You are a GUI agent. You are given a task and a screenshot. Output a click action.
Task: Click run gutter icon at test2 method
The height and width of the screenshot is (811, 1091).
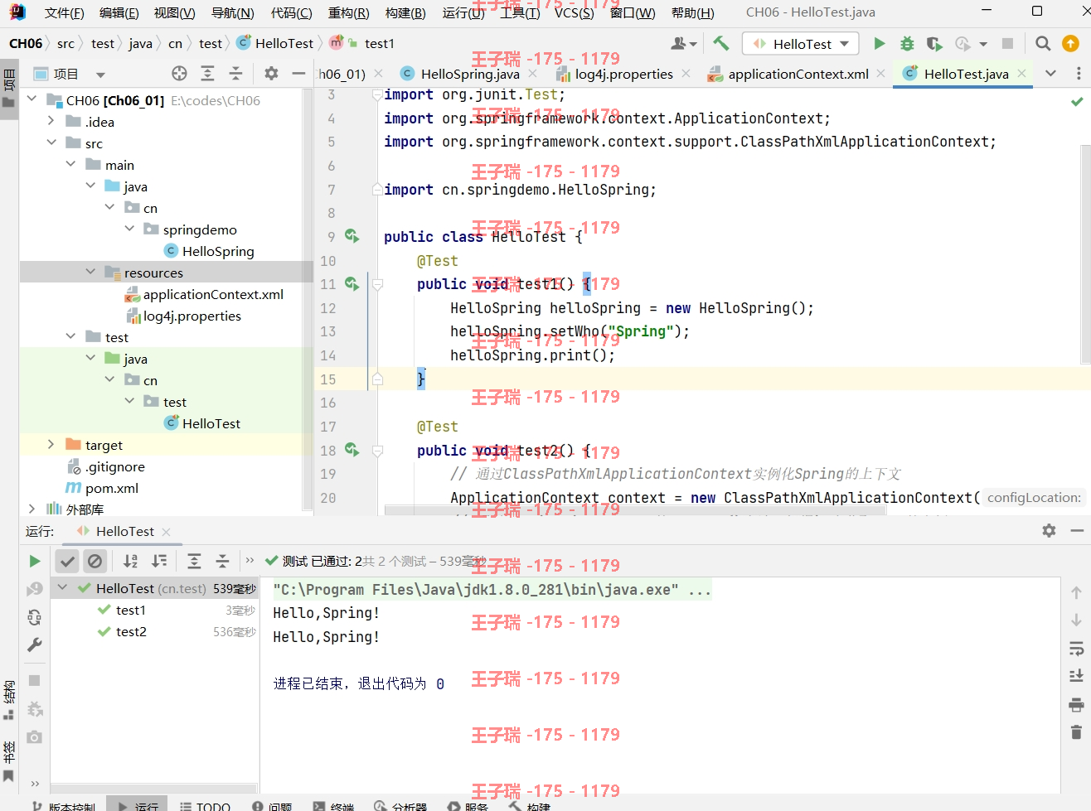[352, 450]
